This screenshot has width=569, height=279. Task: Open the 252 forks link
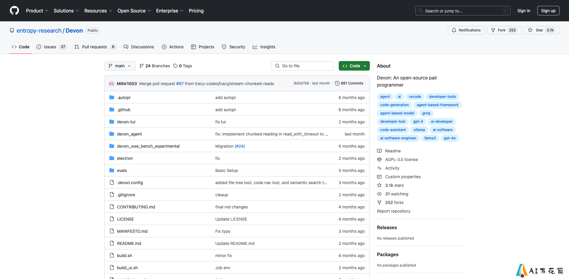(394, 203)
